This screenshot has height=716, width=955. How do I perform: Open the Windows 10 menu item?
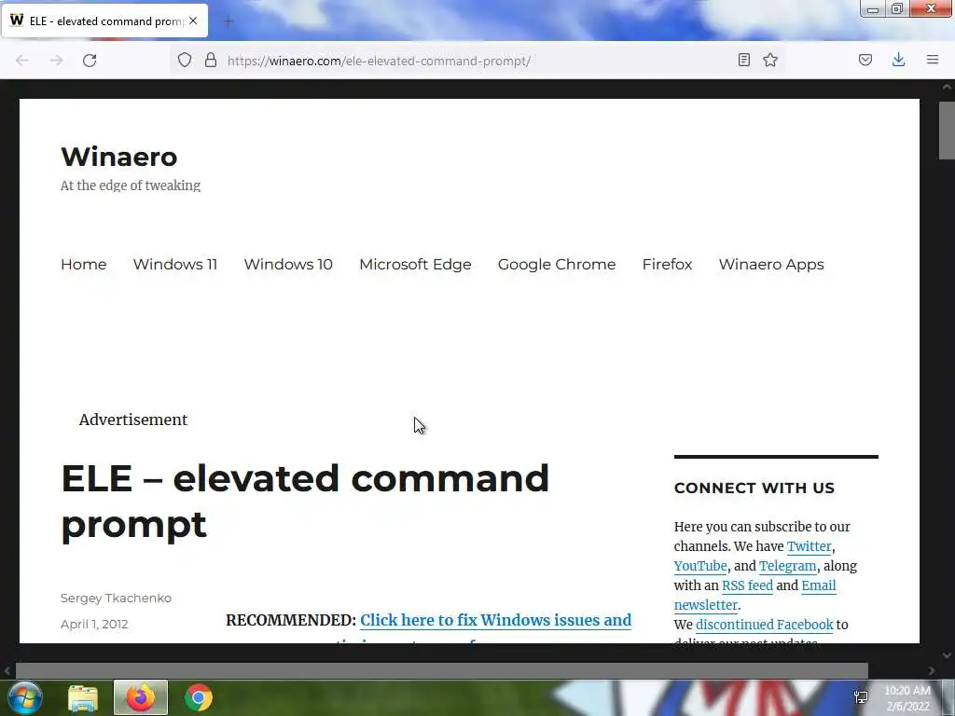288,264
